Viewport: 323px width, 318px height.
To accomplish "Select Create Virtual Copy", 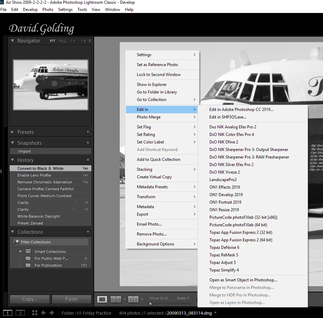I will click(x=162, y=177).
